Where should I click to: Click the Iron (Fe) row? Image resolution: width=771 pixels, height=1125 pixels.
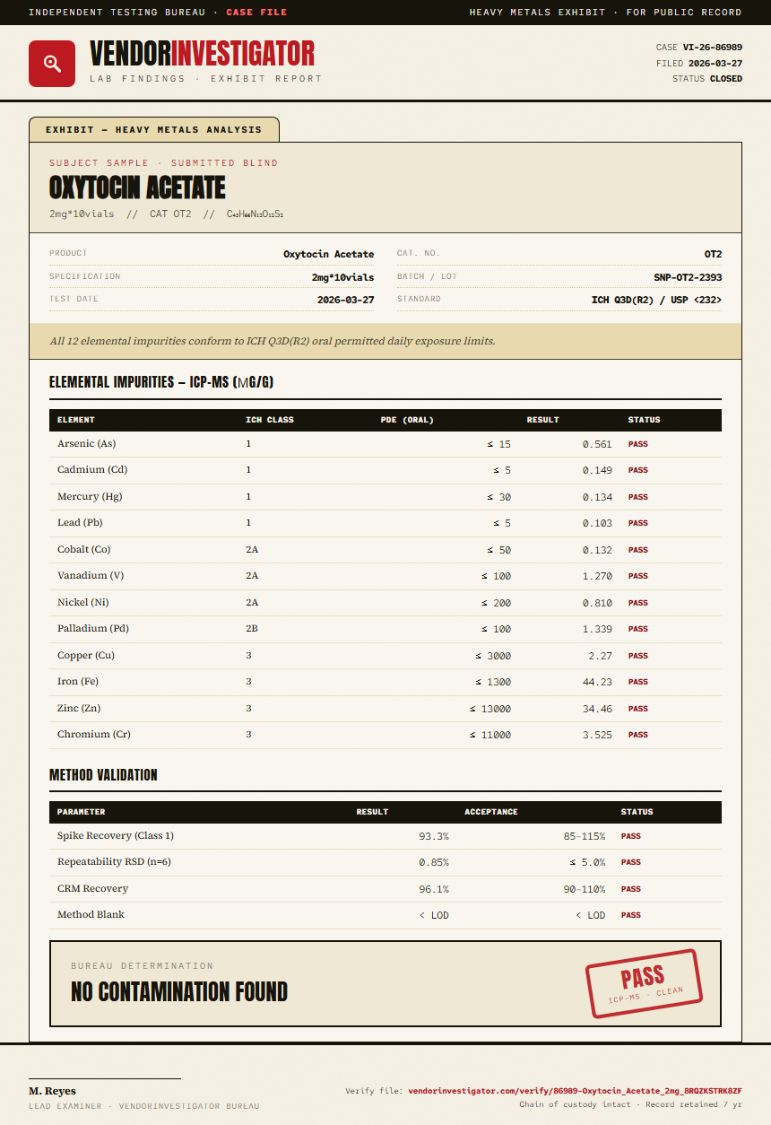[385, 682]
